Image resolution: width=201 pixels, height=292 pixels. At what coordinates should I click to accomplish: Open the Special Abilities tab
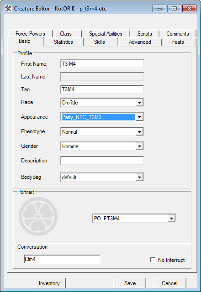106,34
